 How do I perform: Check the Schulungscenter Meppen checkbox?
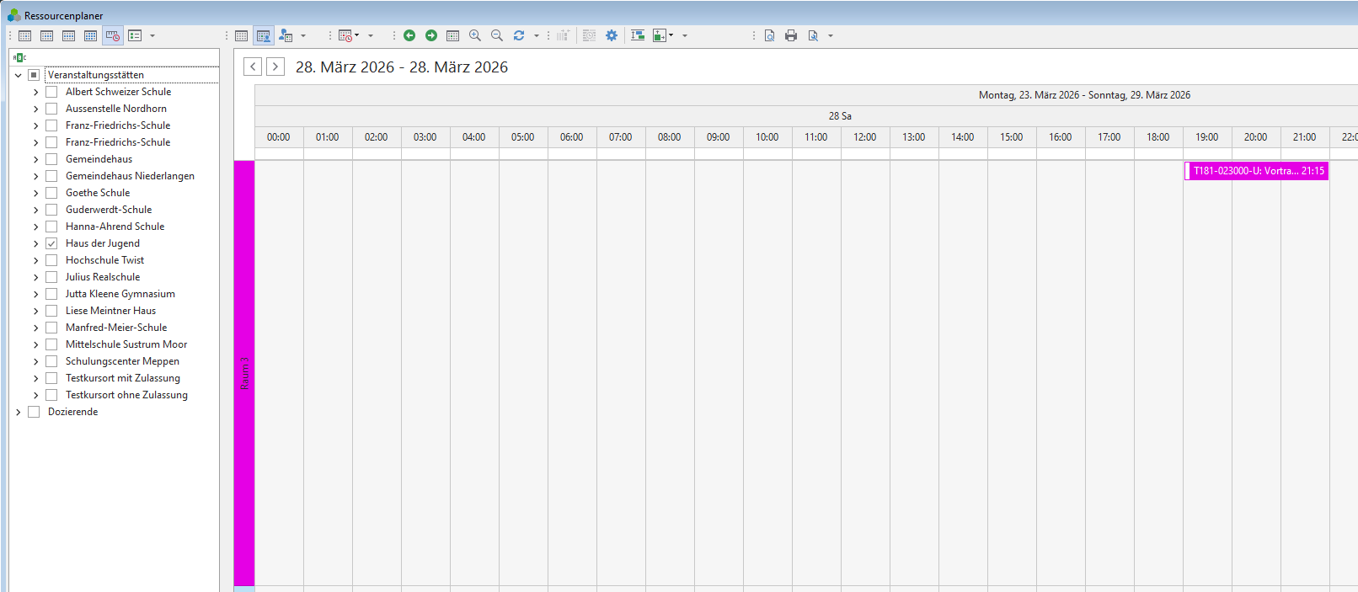coord(51,361)
